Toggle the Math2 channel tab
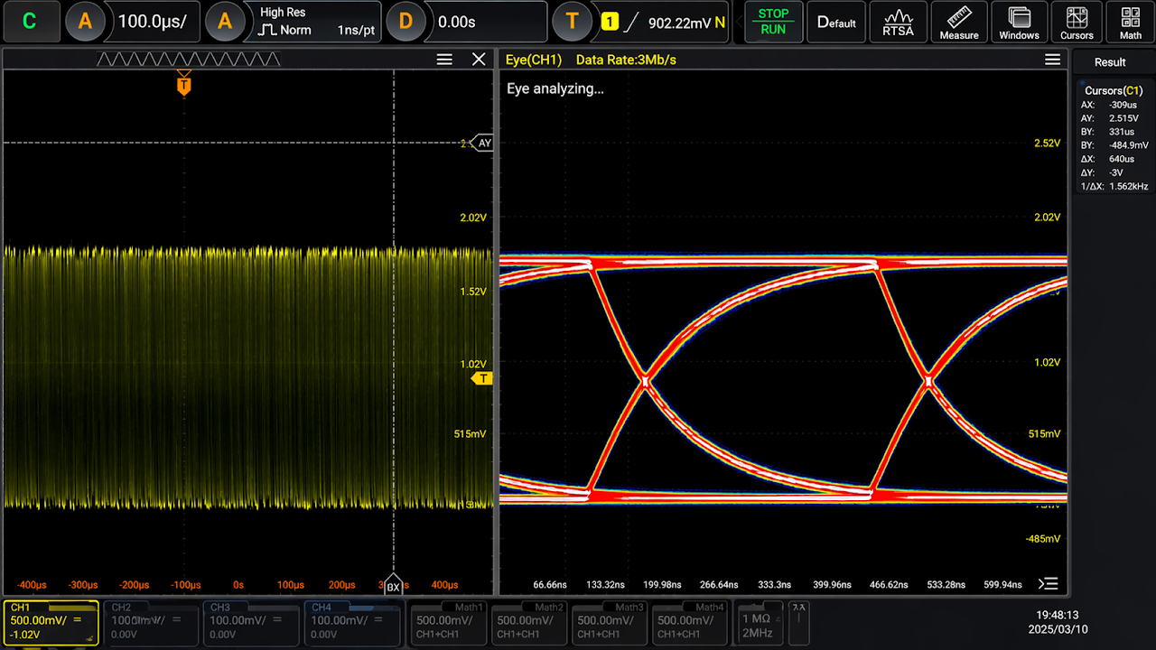Image resolution: width=1156 pixels, height=650 pixels. 530,623
